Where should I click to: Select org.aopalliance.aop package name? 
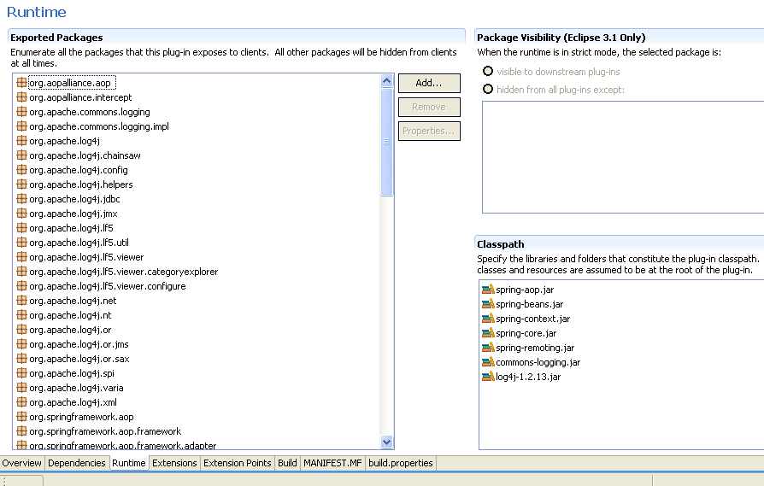click(70, 83)
